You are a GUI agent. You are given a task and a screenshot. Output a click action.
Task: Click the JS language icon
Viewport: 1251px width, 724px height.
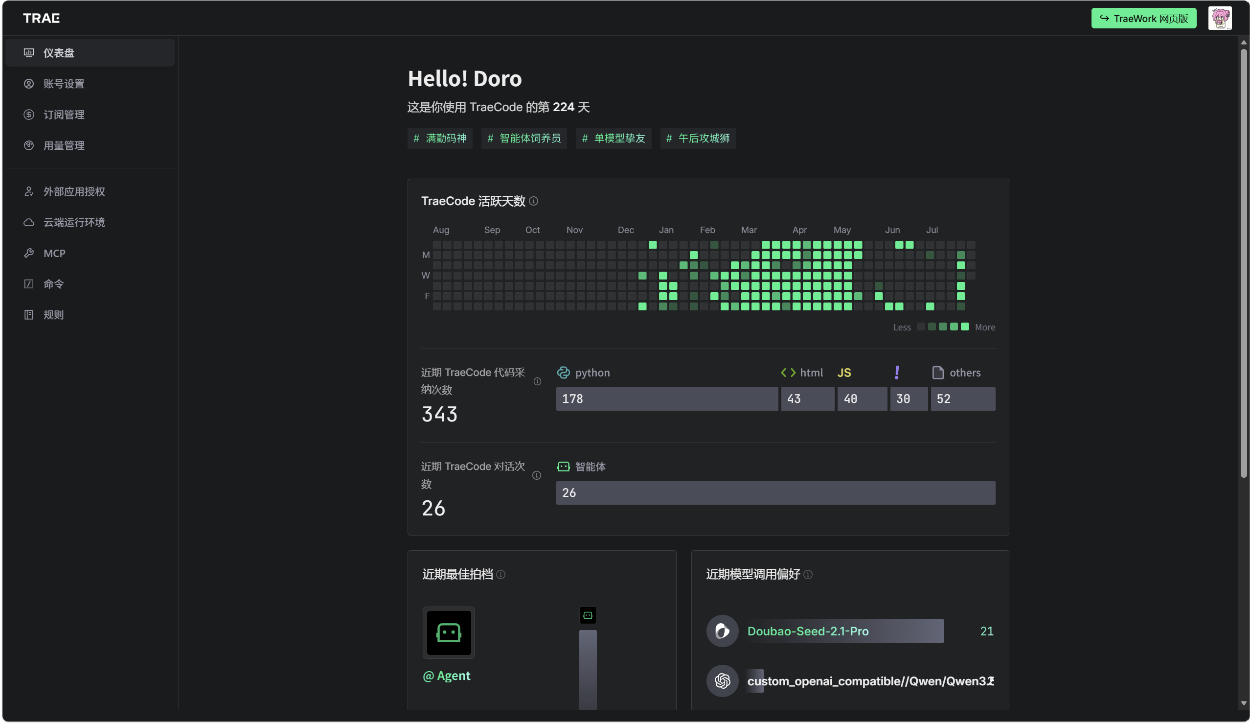click(x=844, y=373)
